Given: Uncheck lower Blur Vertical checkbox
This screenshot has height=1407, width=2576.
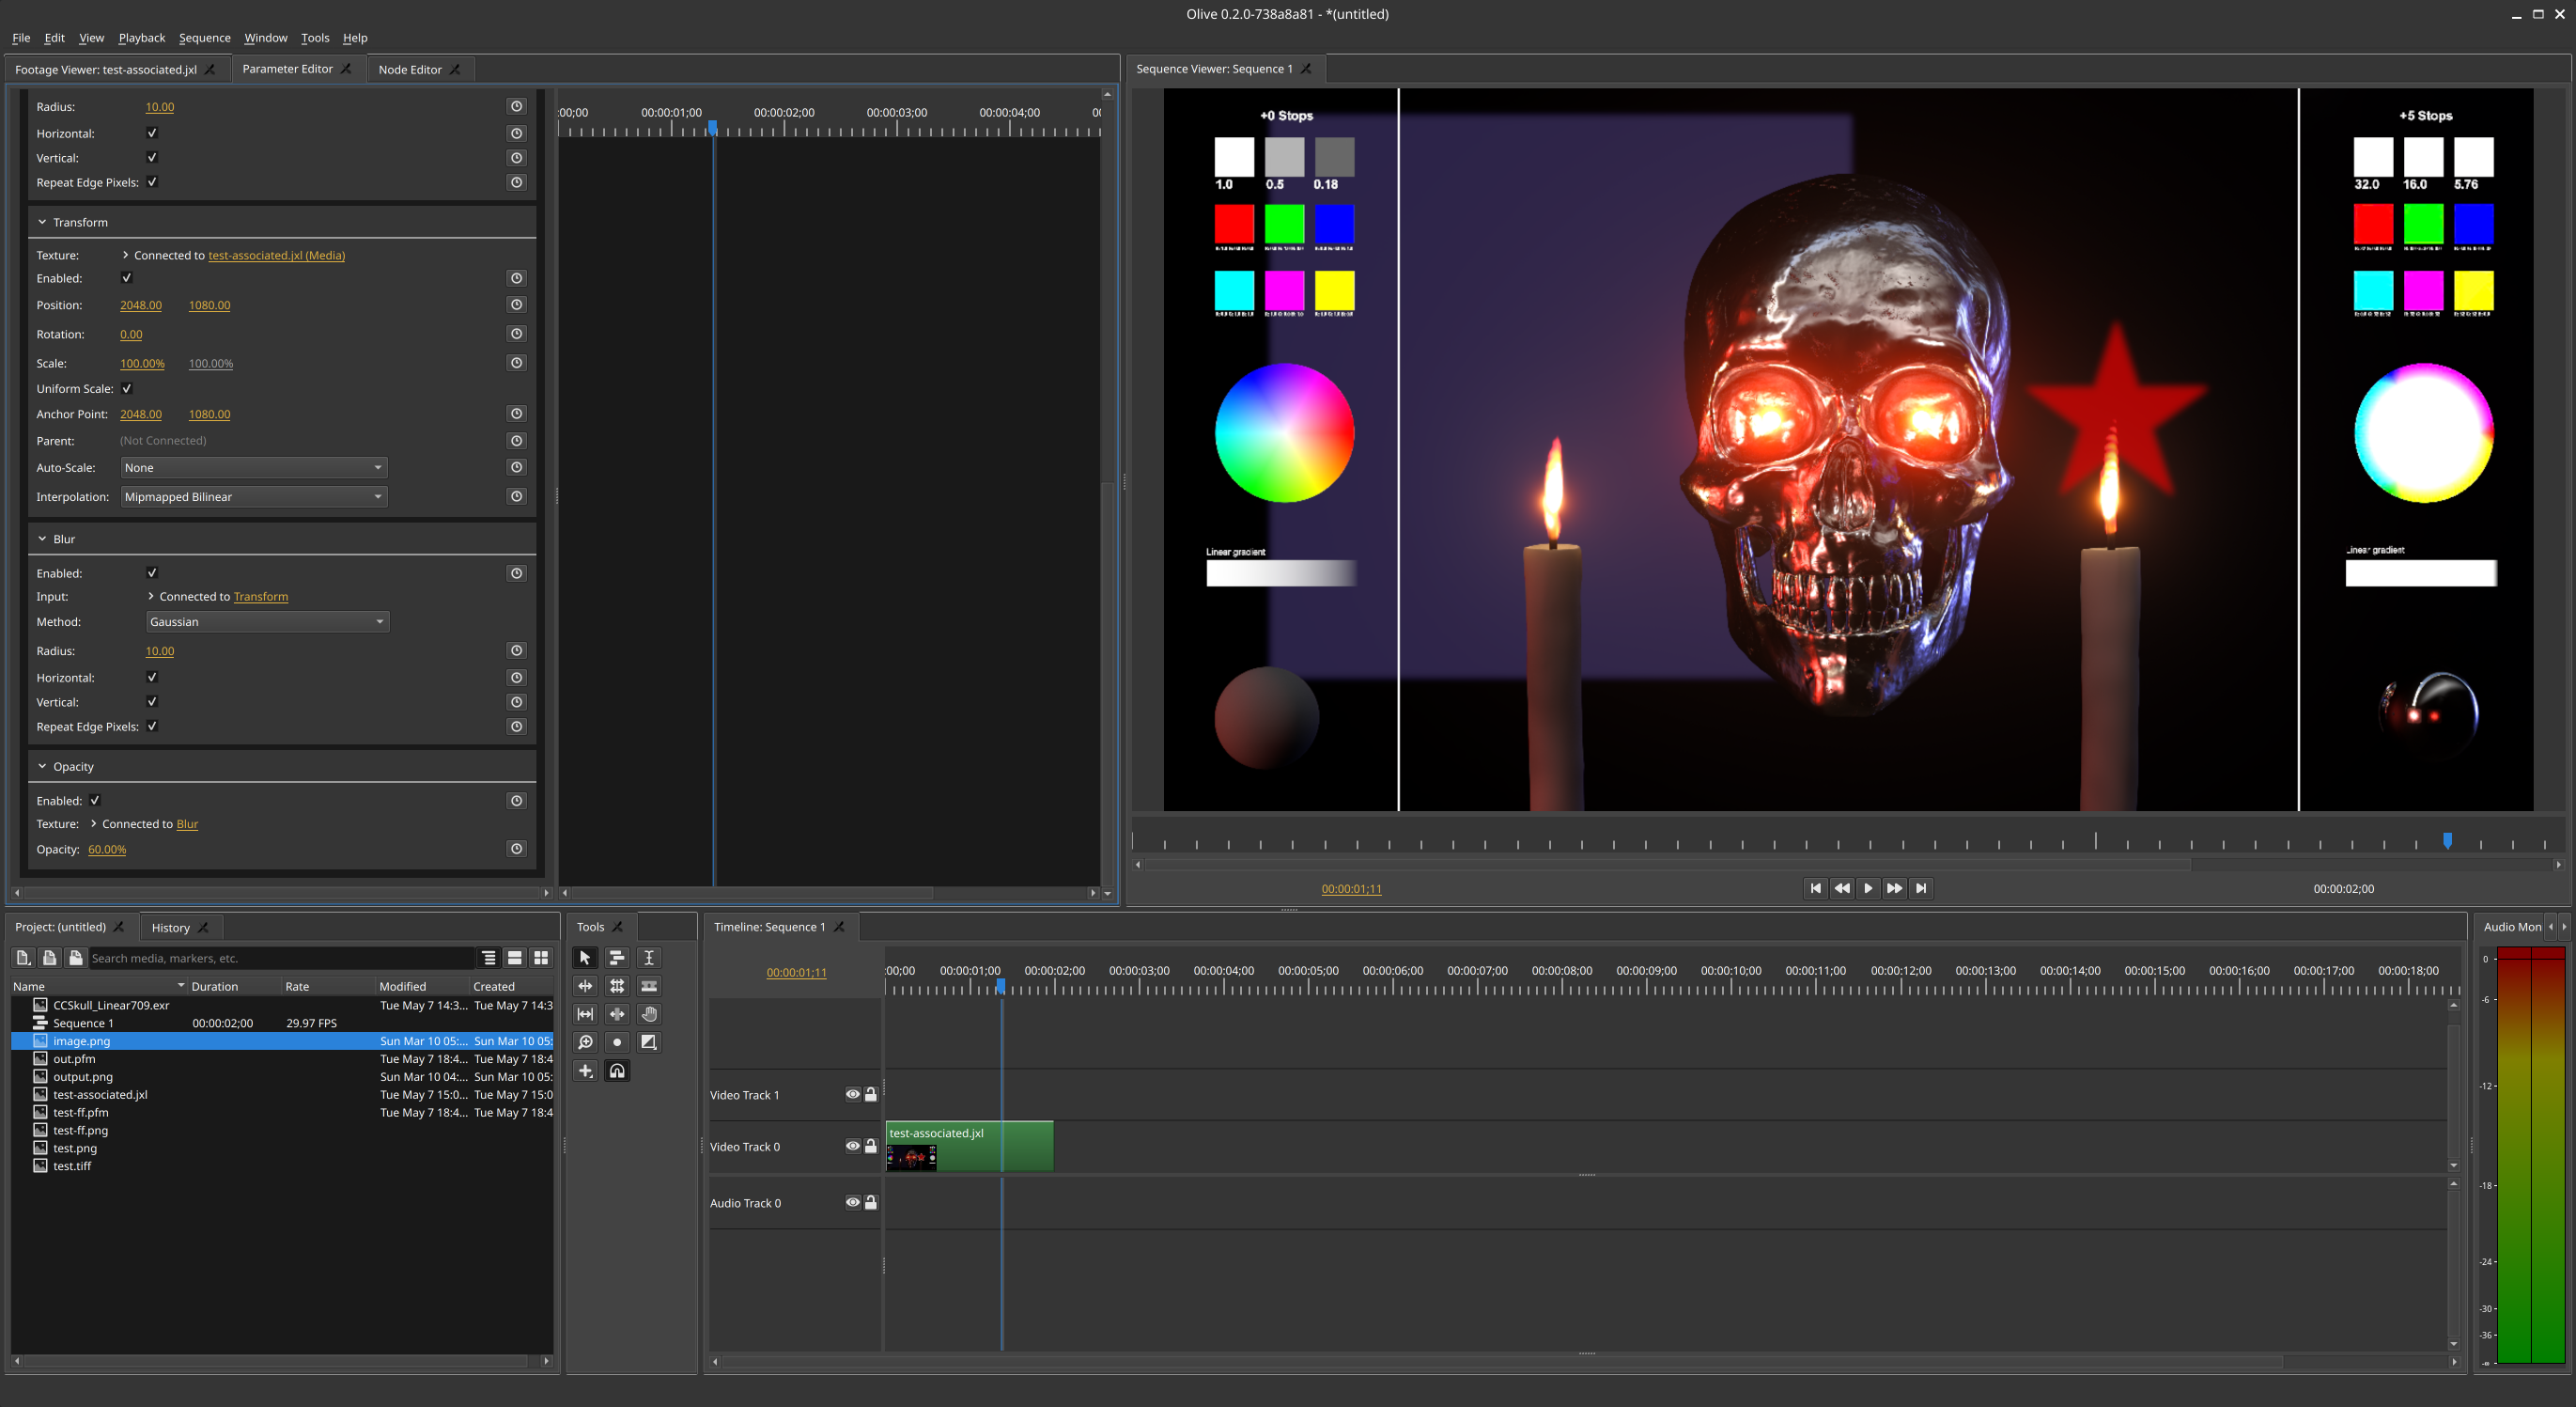Looking at the screenshot, I should 152,701.
